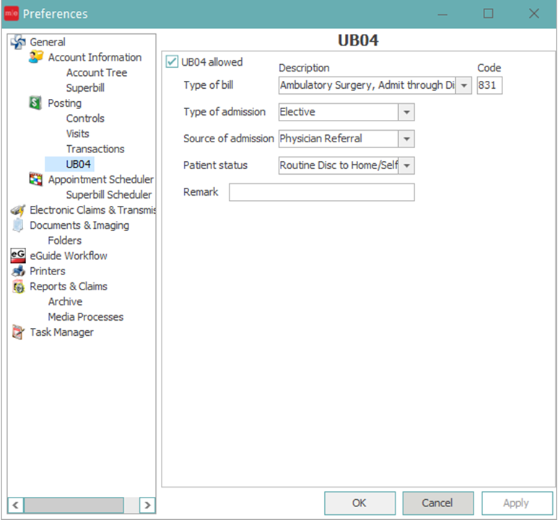Click the Electronic Claims icon
The height and width of the screenshot is (520, 558).
(18, 210)
